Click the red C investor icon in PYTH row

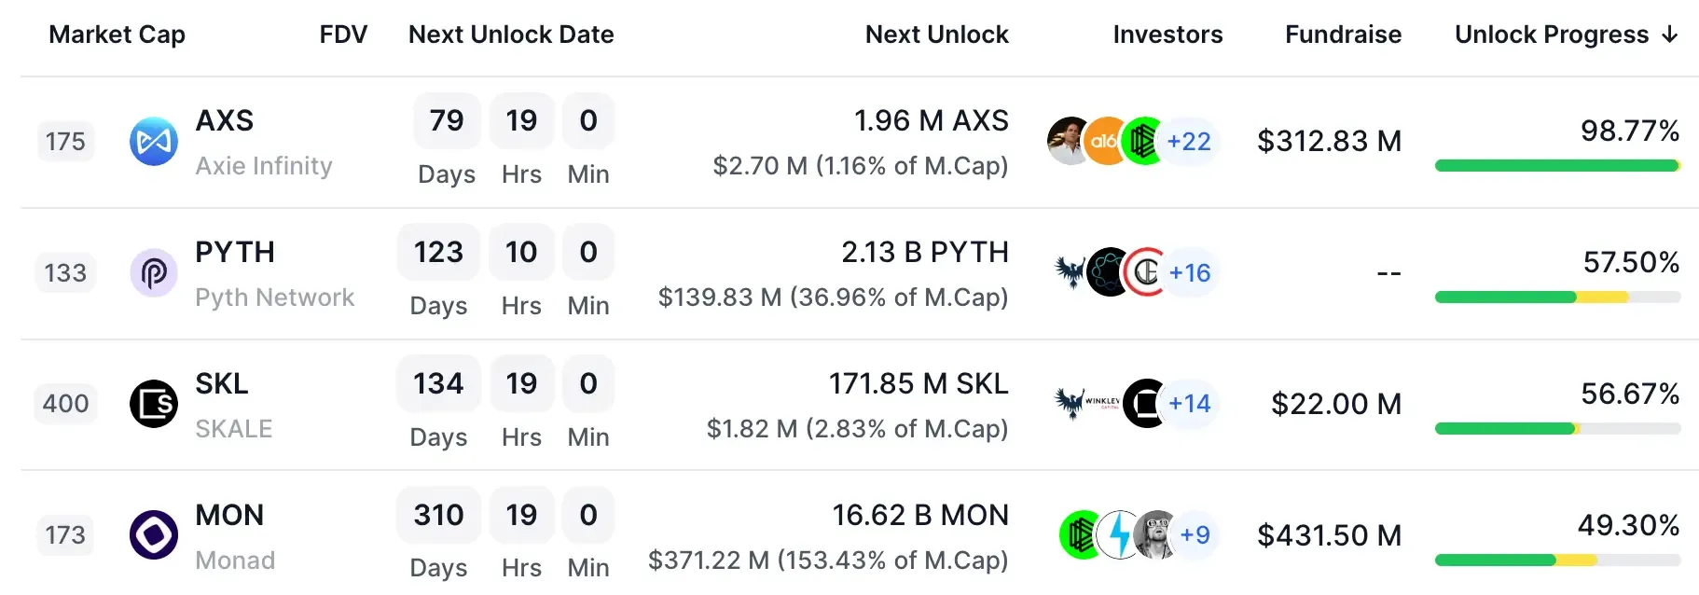click(x=1145, y=272)
